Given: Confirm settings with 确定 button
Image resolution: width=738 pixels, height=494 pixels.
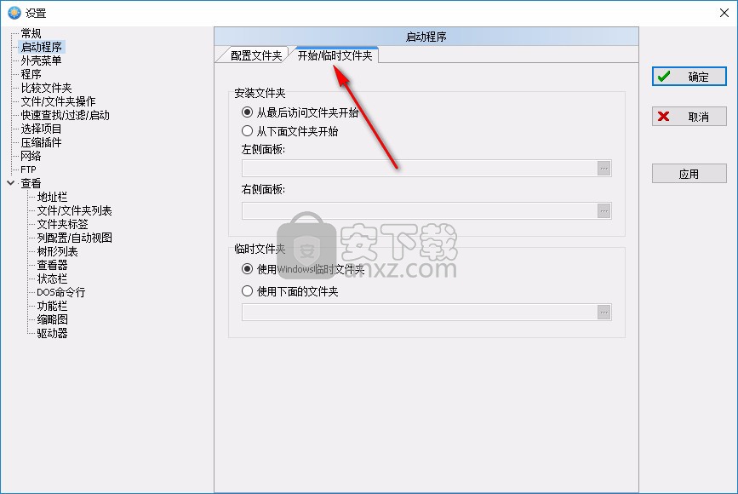Looking at the screenshot, I should pos(689,77).
